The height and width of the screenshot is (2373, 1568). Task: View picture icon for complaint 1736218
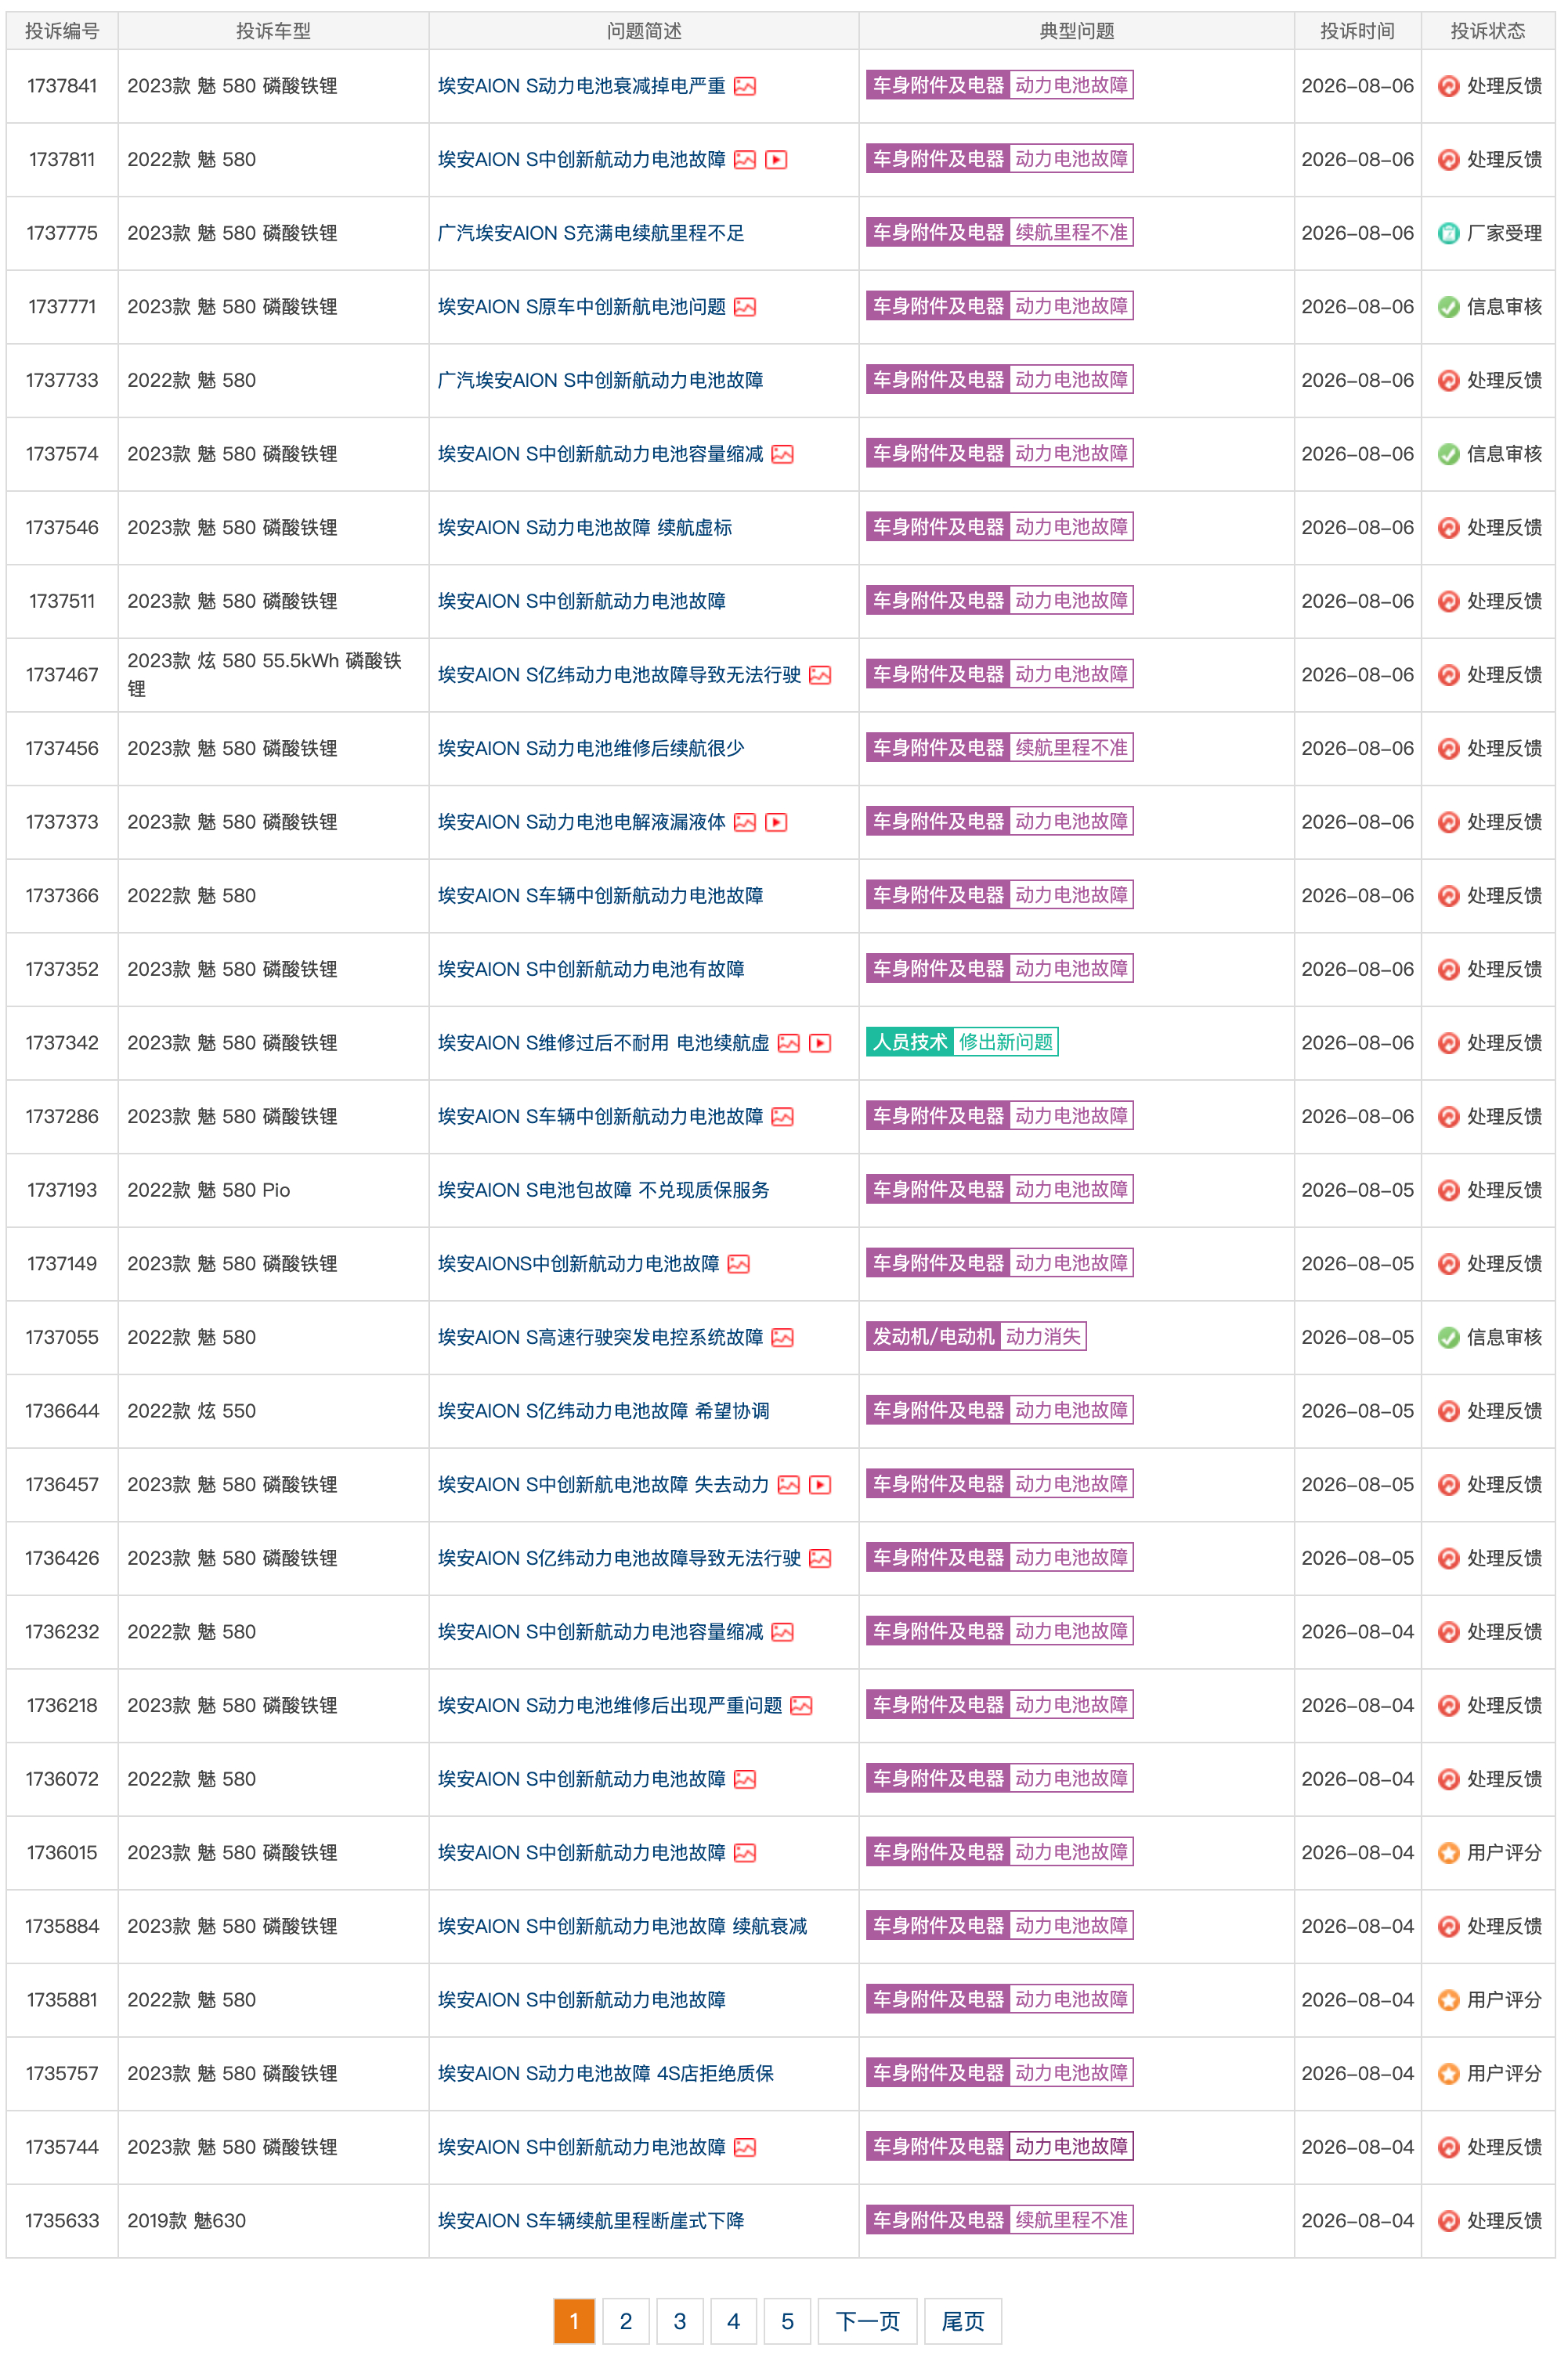[801, 1706]
